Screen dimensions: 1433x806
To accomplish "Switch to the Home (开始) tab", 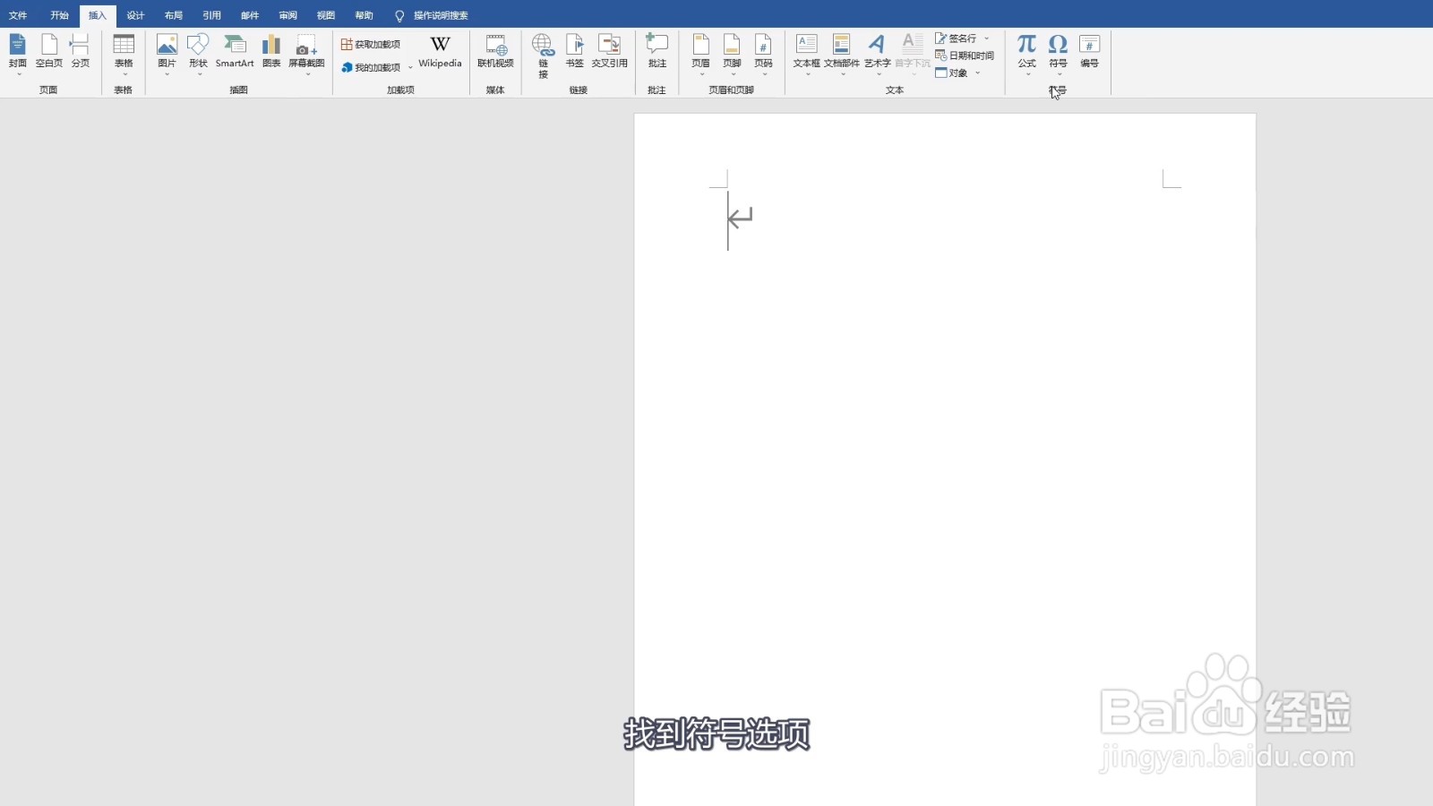I will coord(59,15).
